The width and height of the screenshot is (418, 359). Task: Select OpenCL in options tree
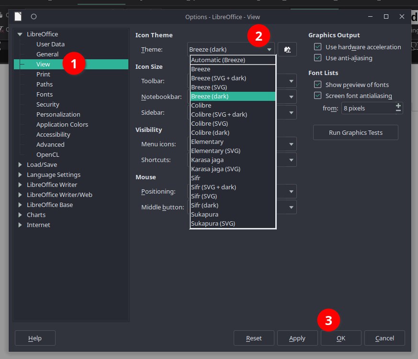[x=48, y=154]
